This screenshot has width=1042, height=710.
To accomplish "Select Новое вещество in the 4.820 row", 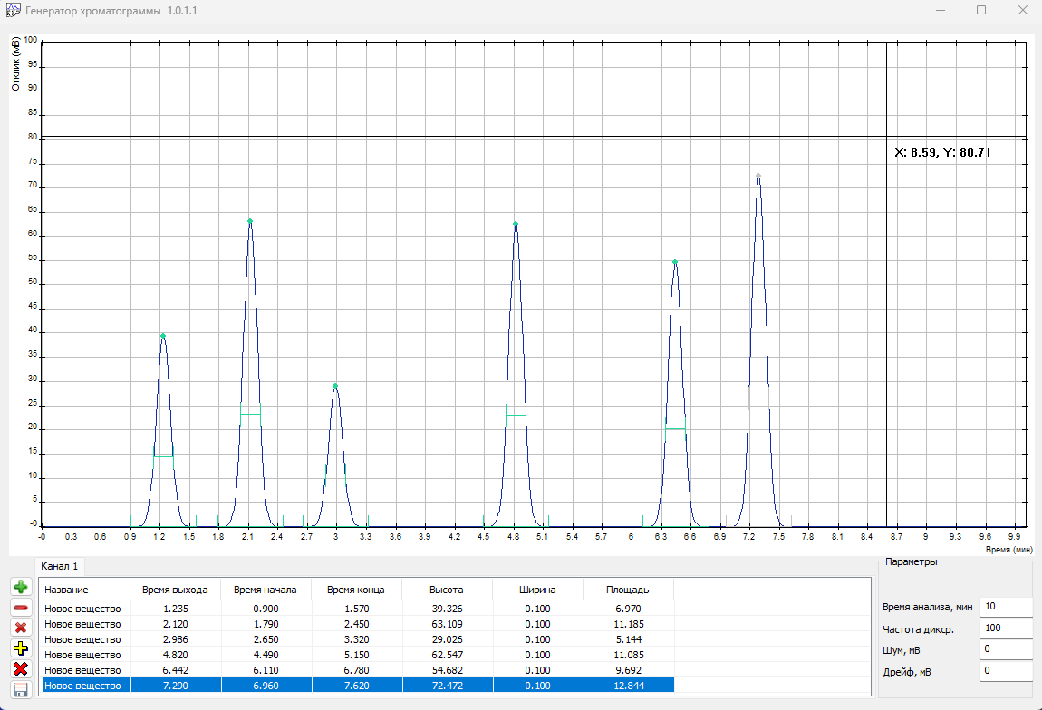I will [83, 655].
